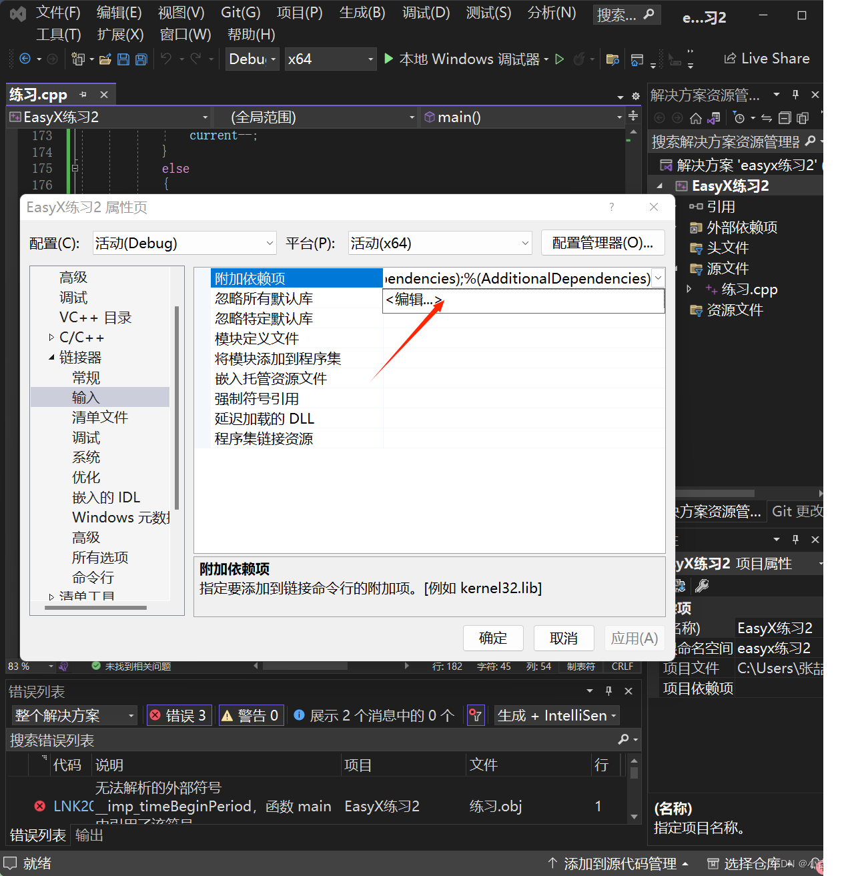Start debugging with the green play button

click(389, 59)
